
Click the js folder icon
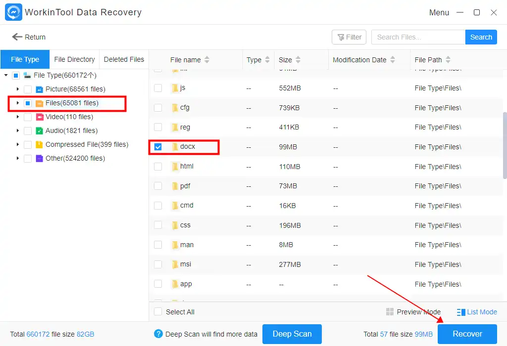[x=175, y=88]
